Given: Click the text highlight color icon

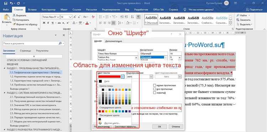Looking at the screenshot, I should 80,23.
